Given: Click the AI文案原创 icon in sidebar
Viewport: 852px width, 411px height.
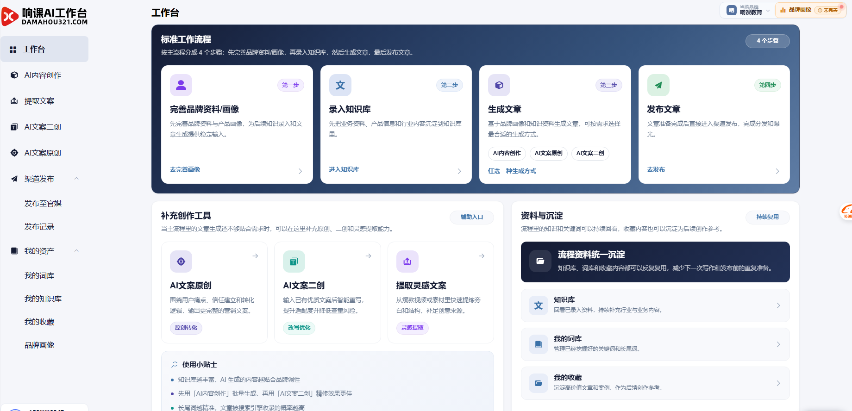Looking at the screenshot, I should (14, 153).
